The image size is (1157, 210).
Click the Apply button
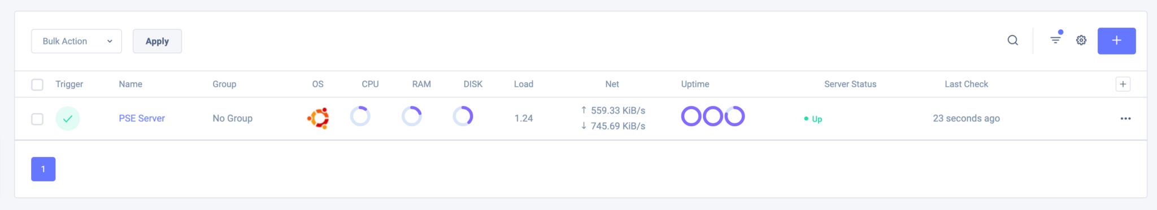[157, 41]
